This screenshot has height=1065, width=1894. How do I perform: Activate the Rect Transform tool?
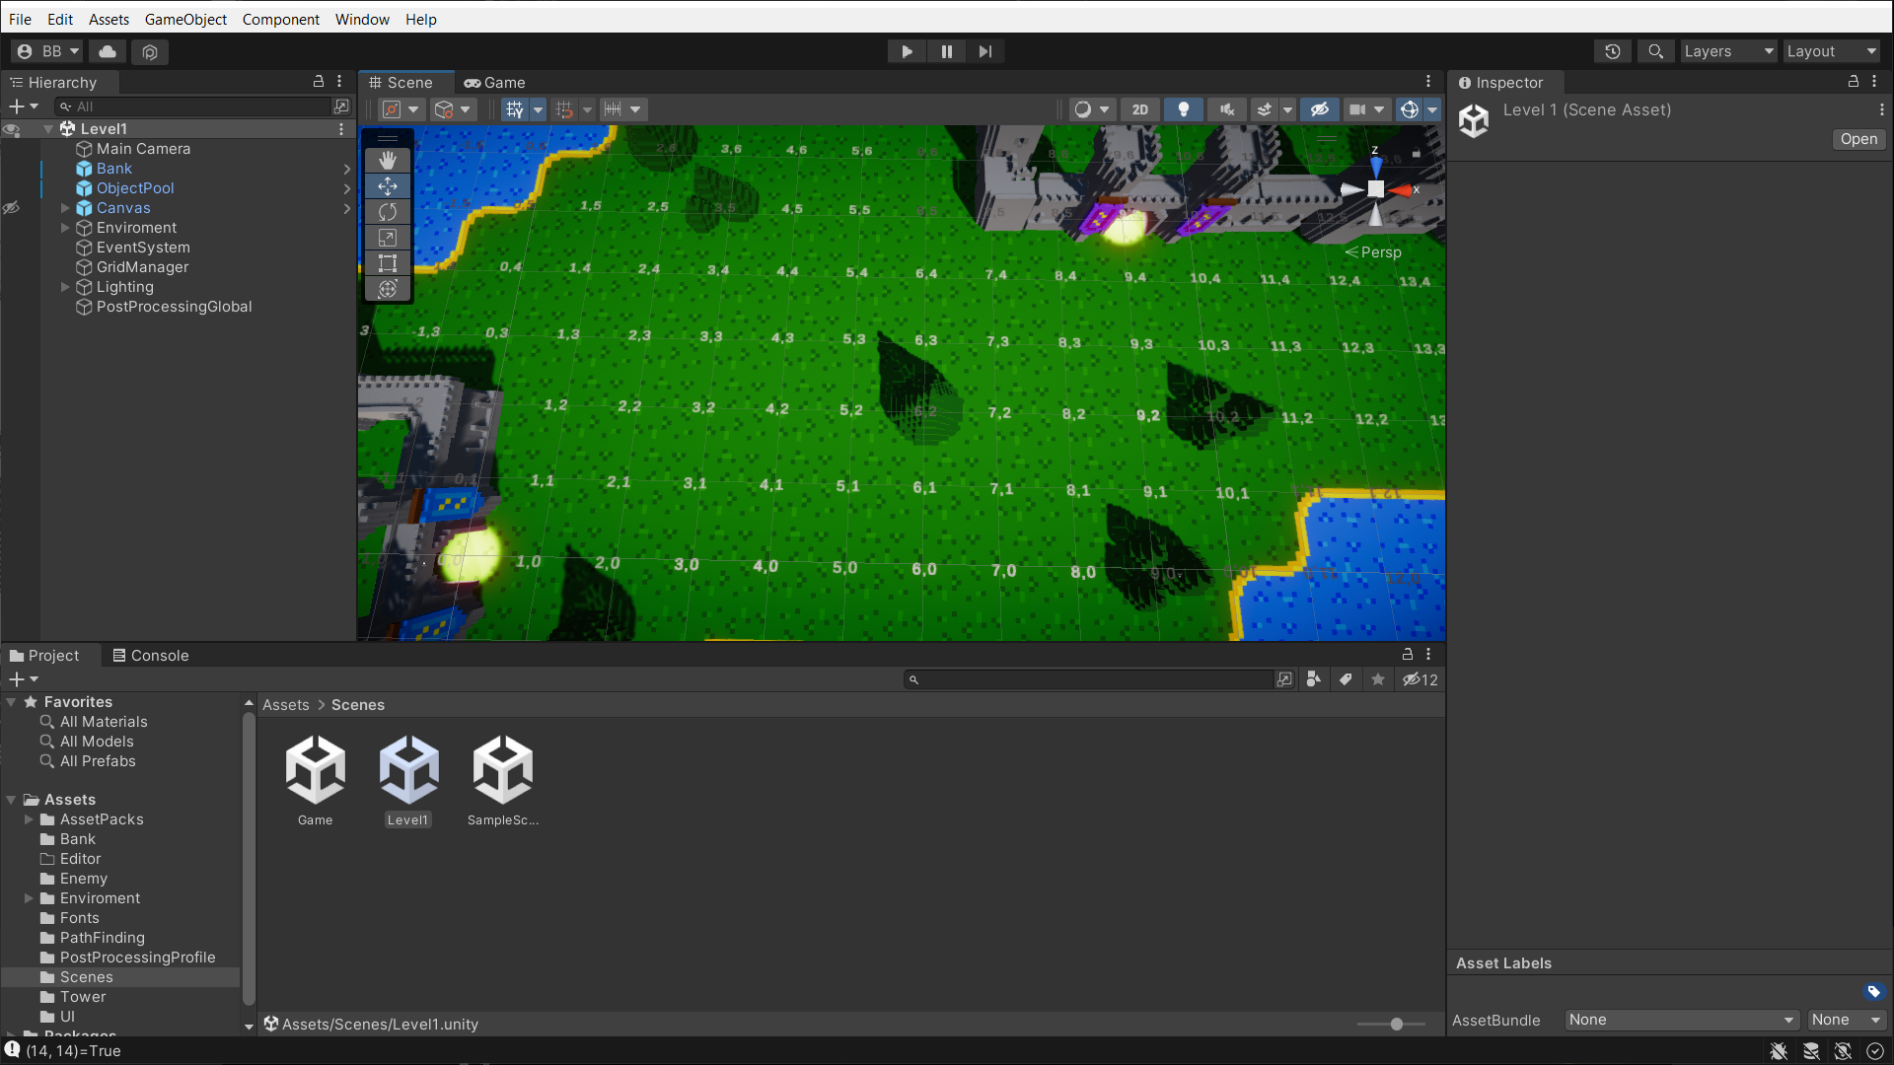click(x=387, y=262)
